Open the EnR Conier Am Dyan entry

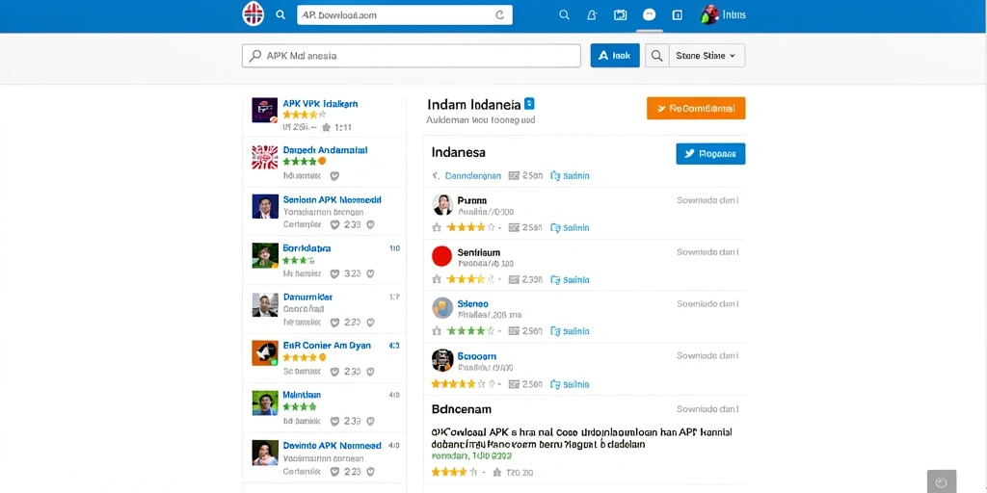[324, 356]
